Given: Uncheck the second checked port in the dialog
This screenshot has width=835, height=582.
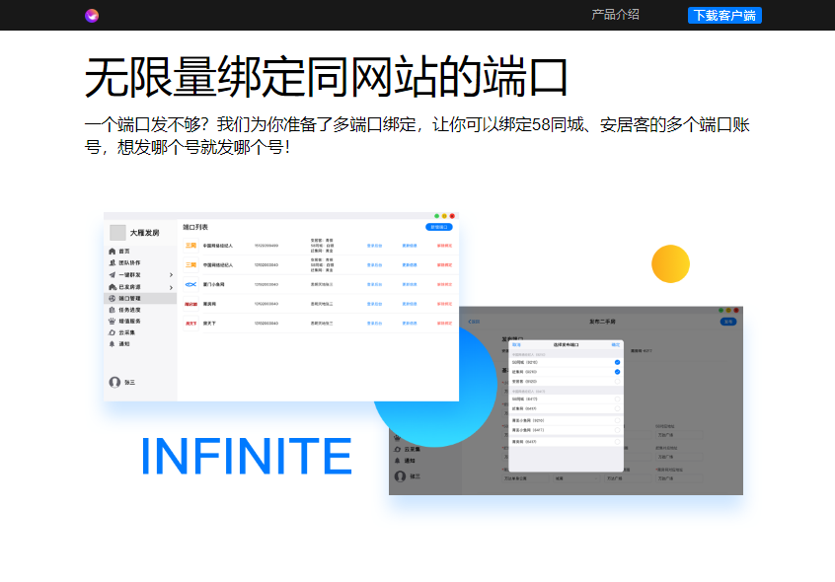Looking at the screenshot, I should (x=618, y=372).
